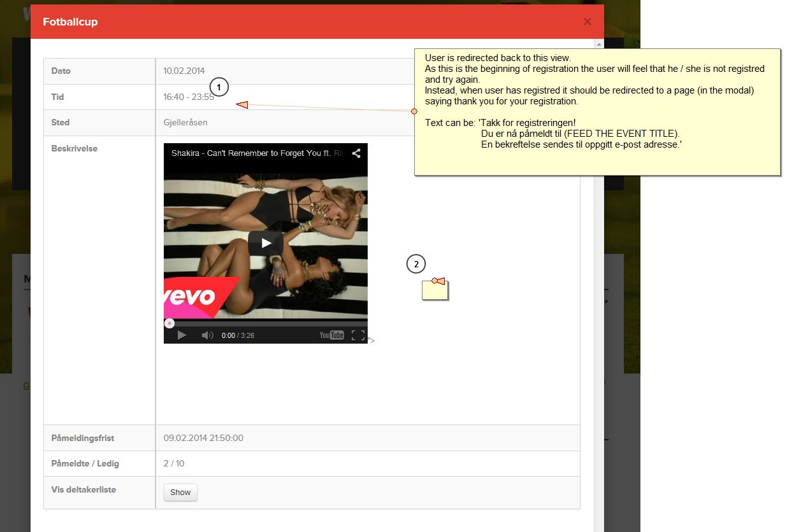Open the share icon on the video
The height and width of the screenshot is (532, 787).
[x=357, y=153]
